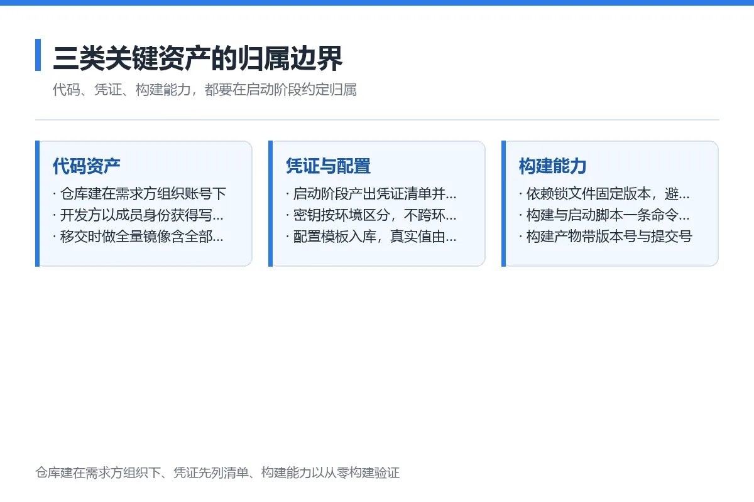The width and height of the screenshot is (754, 502).
Task: Select the bullet starting 配置模板入库
Action: click(371, 237)
